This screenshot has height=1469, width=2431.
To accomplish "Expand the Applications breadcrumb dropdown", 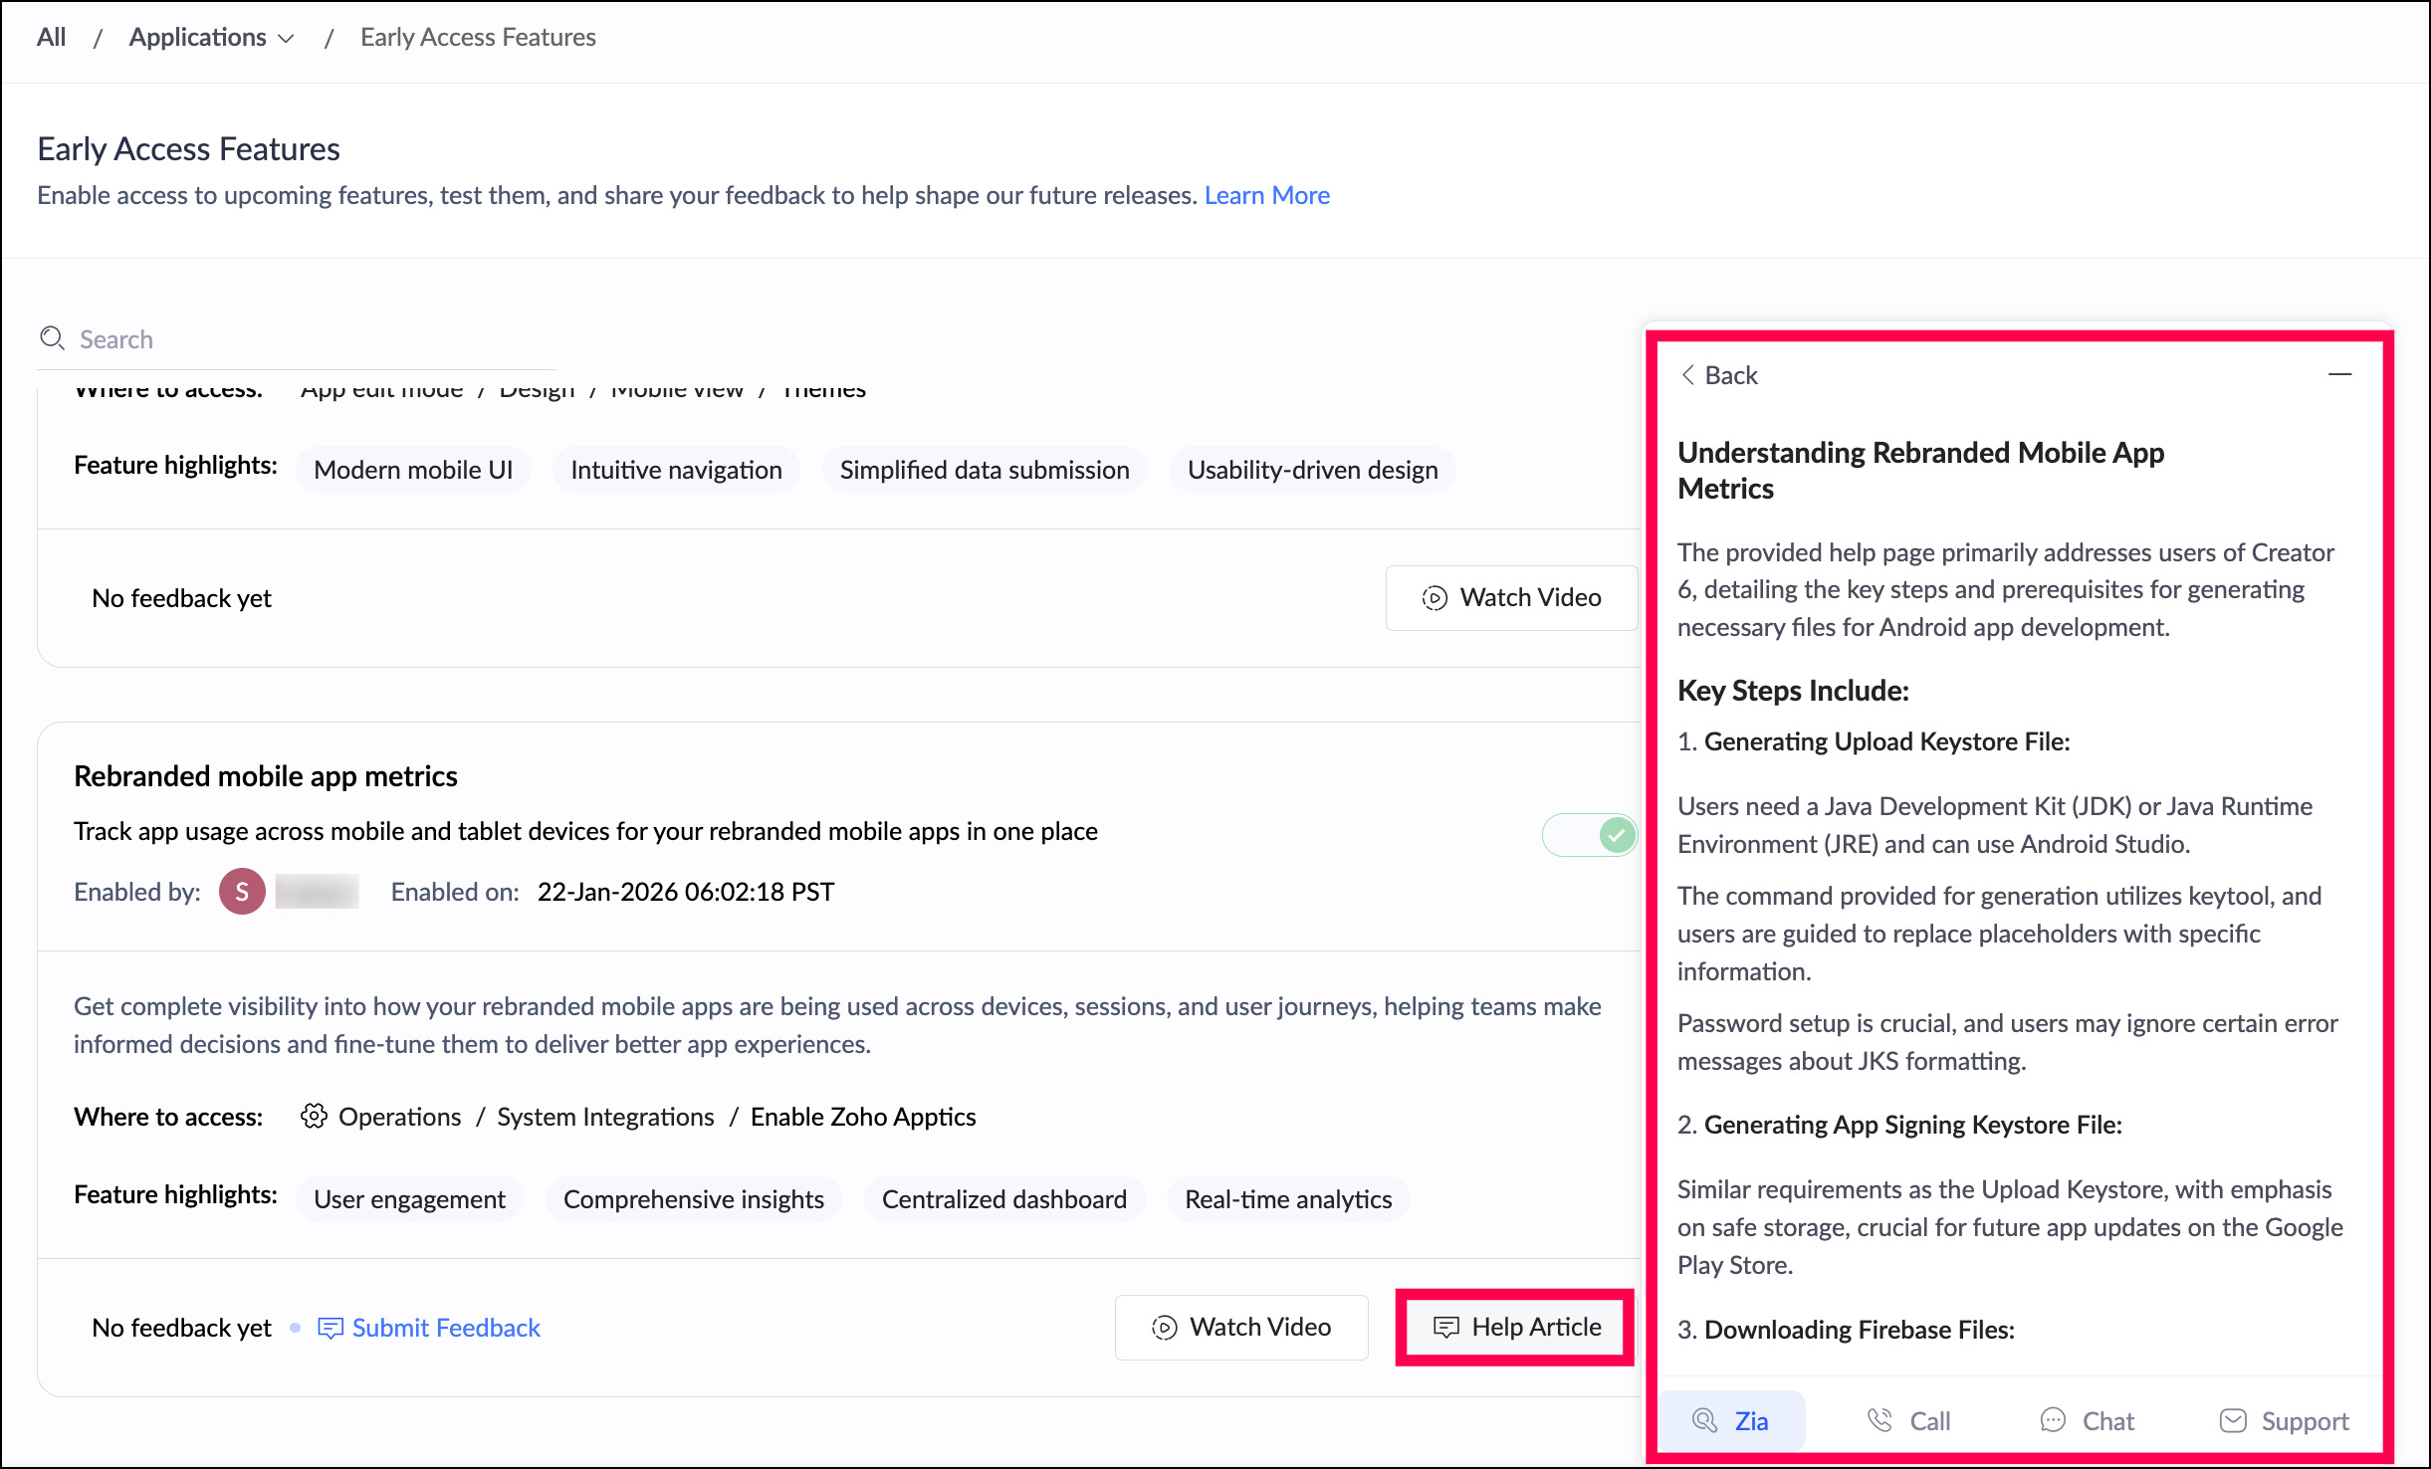I will click(x=287, y=38).
